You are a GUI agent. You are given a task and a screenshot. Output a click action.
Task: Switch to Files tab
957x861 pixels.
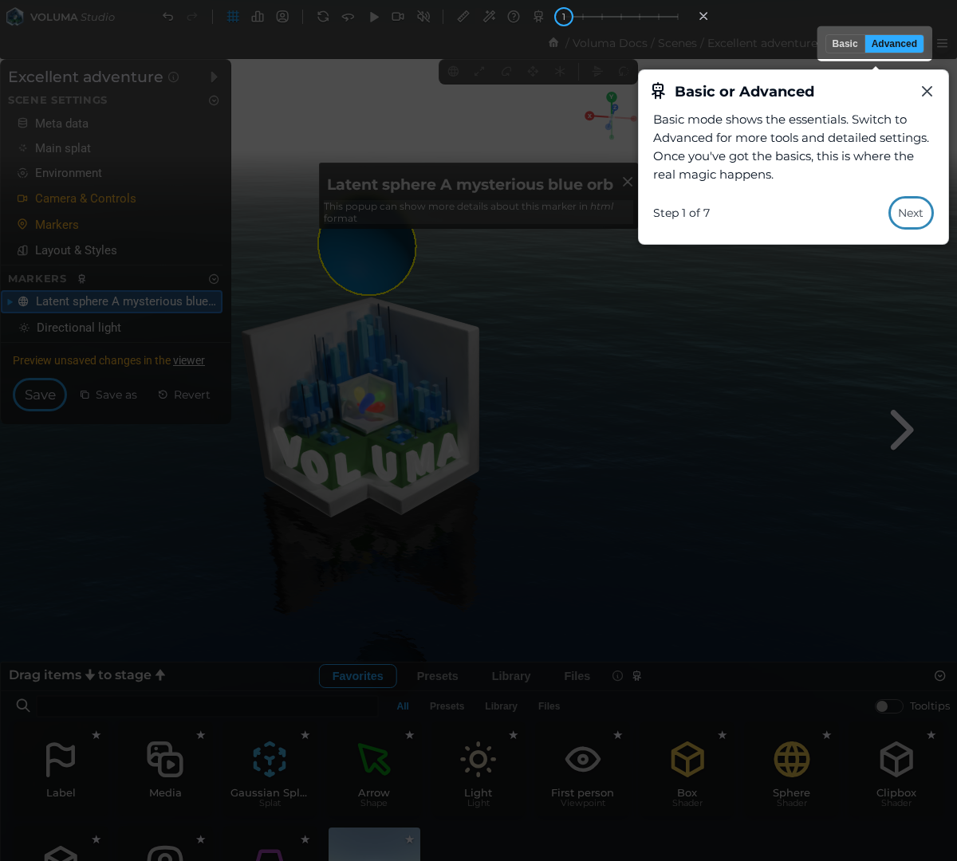(x=577, y=676)
